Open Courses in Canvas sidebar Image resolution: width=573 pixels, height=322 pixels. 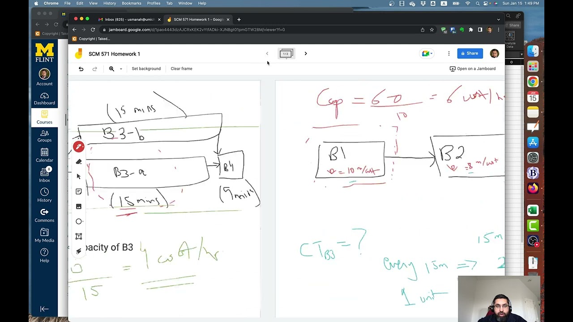coord(44,118)
